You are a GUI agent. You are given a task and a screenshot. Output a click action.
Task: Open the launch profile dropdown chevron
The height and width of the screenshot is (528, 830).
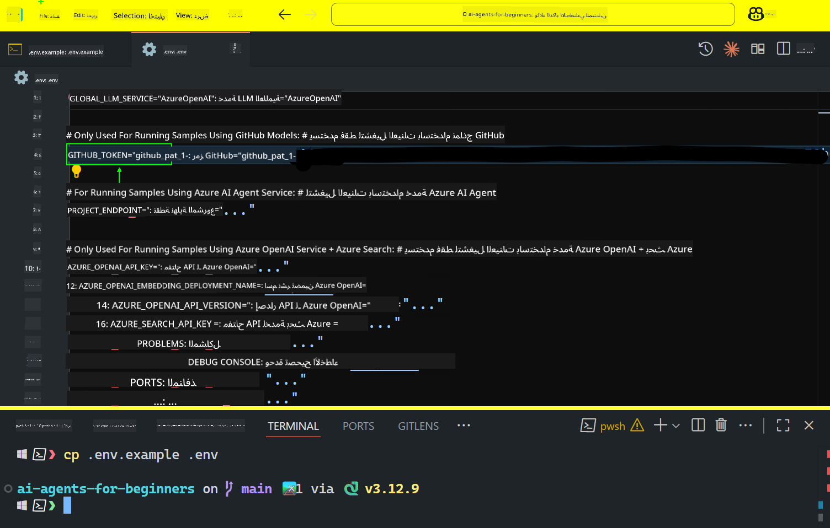click(676, 425)
